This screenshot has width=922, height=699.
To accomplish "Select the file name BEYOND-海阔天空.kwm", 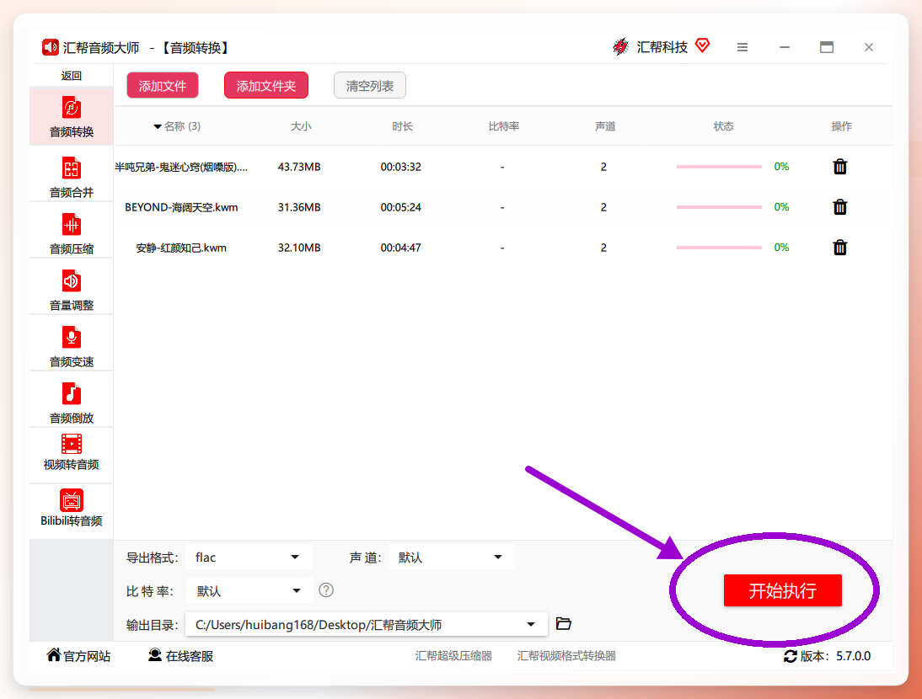I will pos(181,207).
